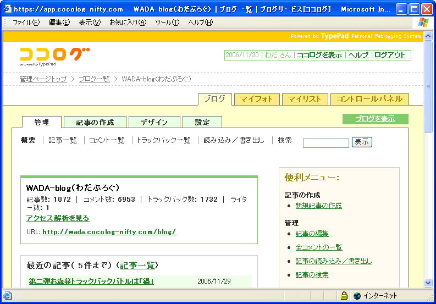The height and width of the screenshot is (304, 436).
Task: Click the security padlock icon in status bar
Action: coord(344,295)
